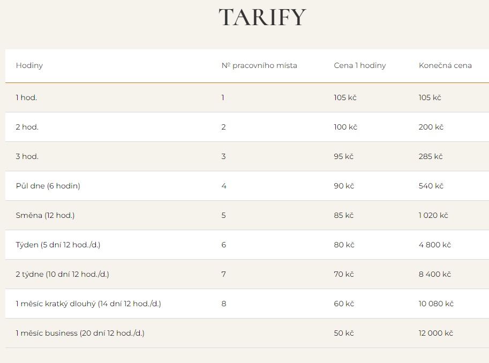
Task: Click 'Týden (5 dní 12 hod./d.)' row label
Action: (x=58, y=245)
